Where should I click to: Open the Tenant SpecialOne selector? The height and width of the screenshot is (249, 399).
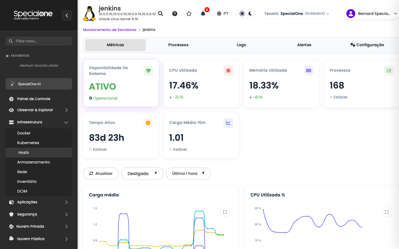(x=296, y=14)
